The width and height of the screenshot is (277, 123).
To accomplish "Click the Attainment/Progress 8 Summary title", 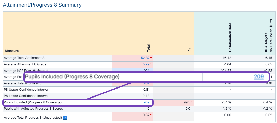I will tap(42, 5).
